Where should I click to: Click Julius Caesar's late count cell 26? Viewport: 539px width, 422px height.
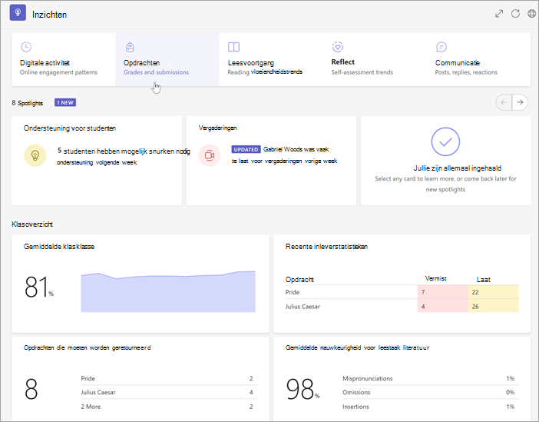[493, 307]
